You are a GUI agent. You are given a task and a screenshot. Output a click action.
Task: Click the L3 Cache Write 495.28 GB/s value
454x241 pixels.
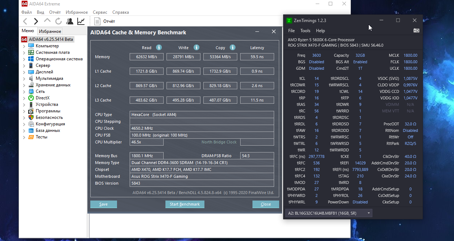183,100
